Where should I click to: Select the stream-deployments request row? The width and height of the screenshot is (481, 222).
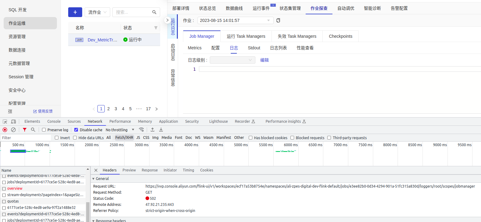click(43, 195)
